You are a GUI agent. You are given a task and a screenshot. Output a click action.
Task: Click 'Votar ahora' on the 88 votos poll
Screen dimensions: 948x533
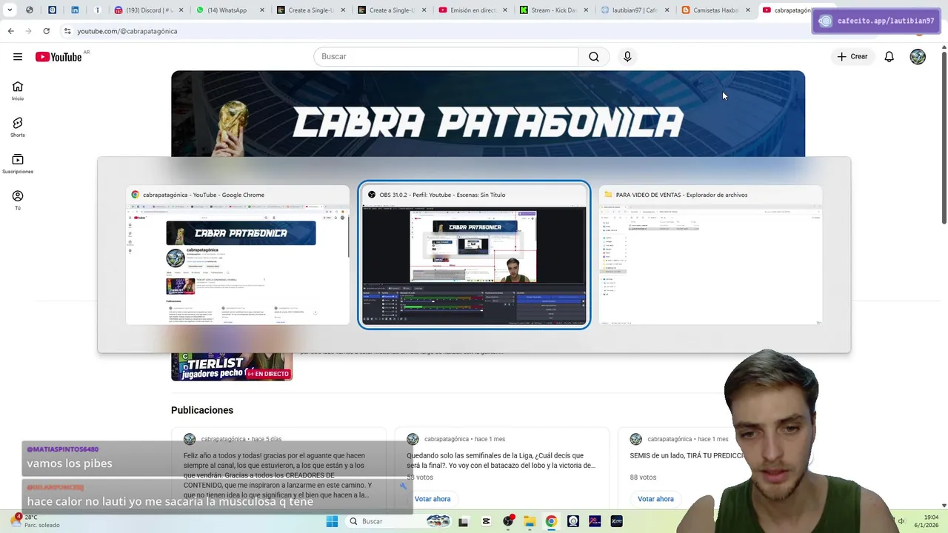[655, 499]
